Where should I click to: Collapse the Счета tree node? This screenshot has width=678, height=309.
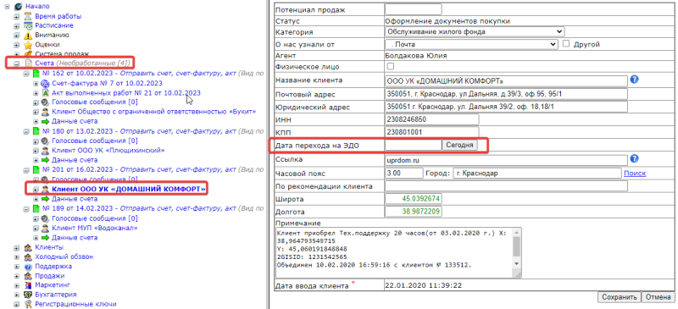click(x=16, y=63)
